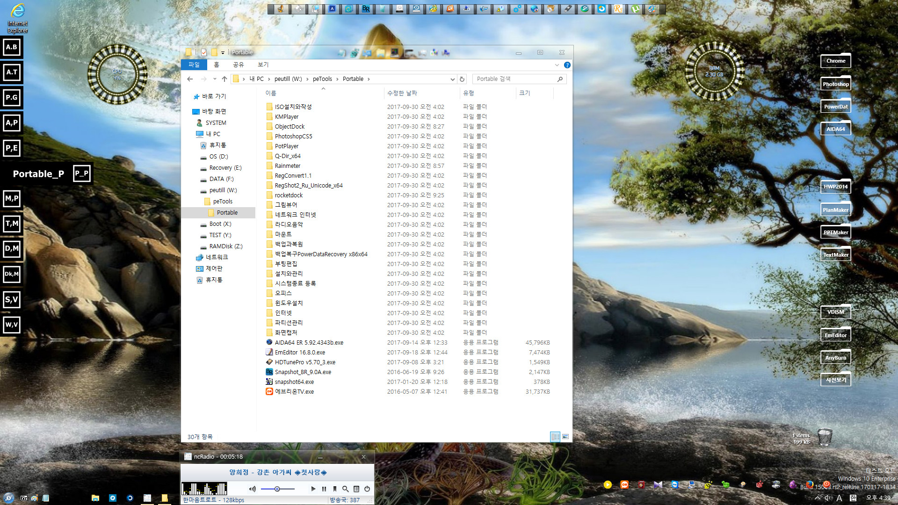Viewport: 898px width, 505px height.
Task: Open the blue A icon in top dock
Action: click(332, 8)
